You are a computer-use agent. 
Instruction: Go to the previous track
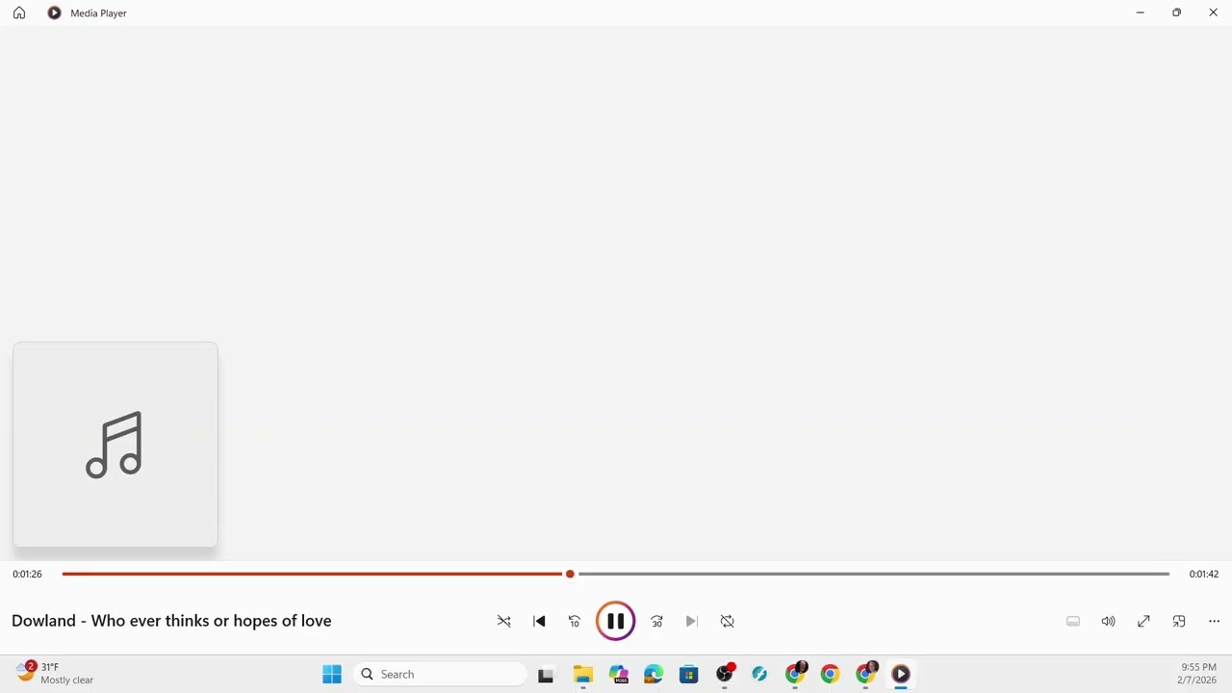tap(539, 622)
